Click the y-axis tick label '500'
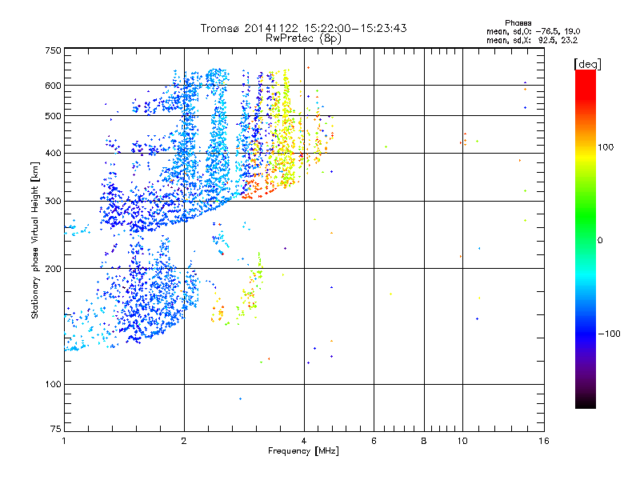640x480 pixels. (53, 116)
